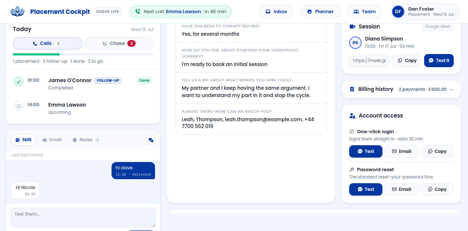Image resolution: width=468 pixels, height=231 pixels.
Task: Click the DF profile avatar
Action: (x=398, y=12)
